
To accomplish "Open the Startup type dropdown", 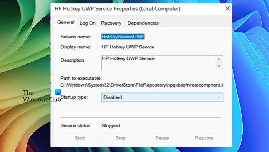I will tap(162, 97).
